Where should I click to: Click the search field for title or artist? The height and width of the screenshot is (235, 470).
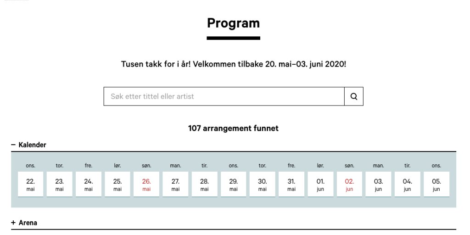224,96
